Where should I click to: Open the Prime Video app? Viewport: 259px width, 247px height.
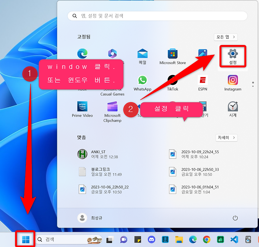click(82, 110)
